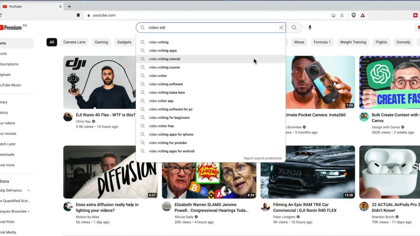Image resolution: width=420 pixels, height=236 pixels.
Task: Open a new browser tab
Action: coord(69,6)
